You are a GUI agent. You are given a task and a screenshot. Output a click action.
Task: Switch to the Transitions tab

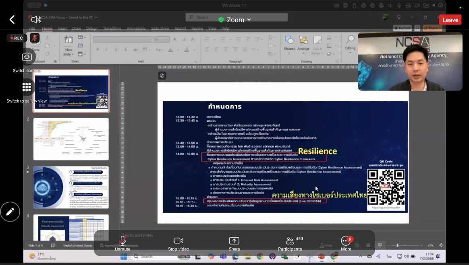click(112, 29)
